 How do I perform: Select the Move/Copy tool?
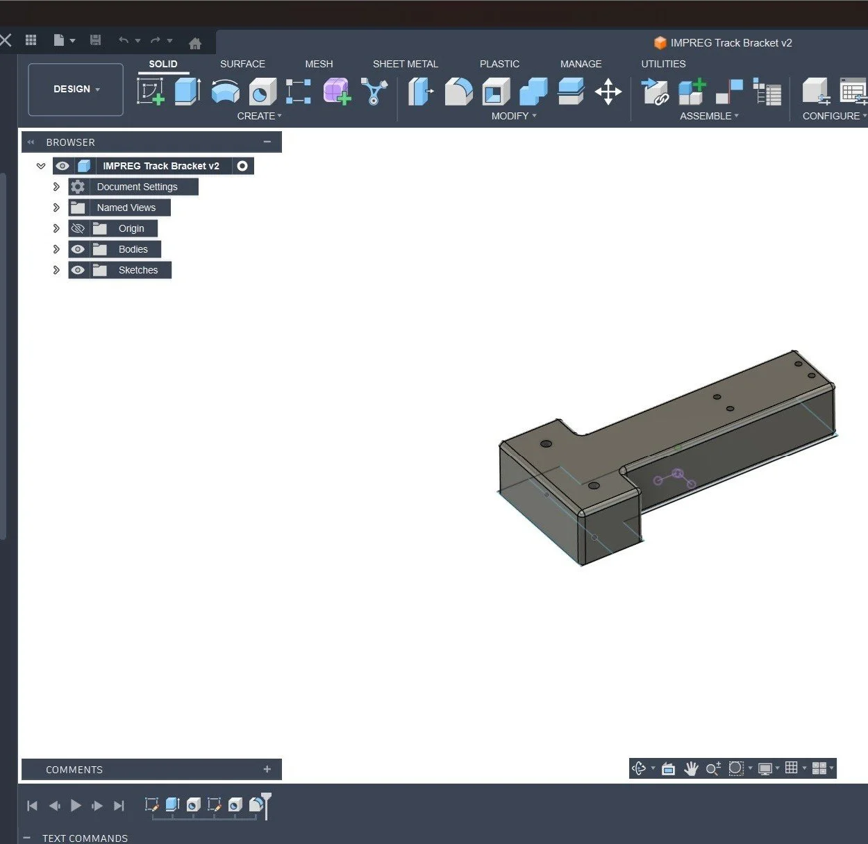point(608,91)
